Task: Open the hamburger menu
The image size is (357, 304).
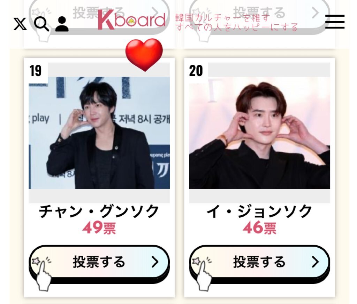Action: (335, 22)
